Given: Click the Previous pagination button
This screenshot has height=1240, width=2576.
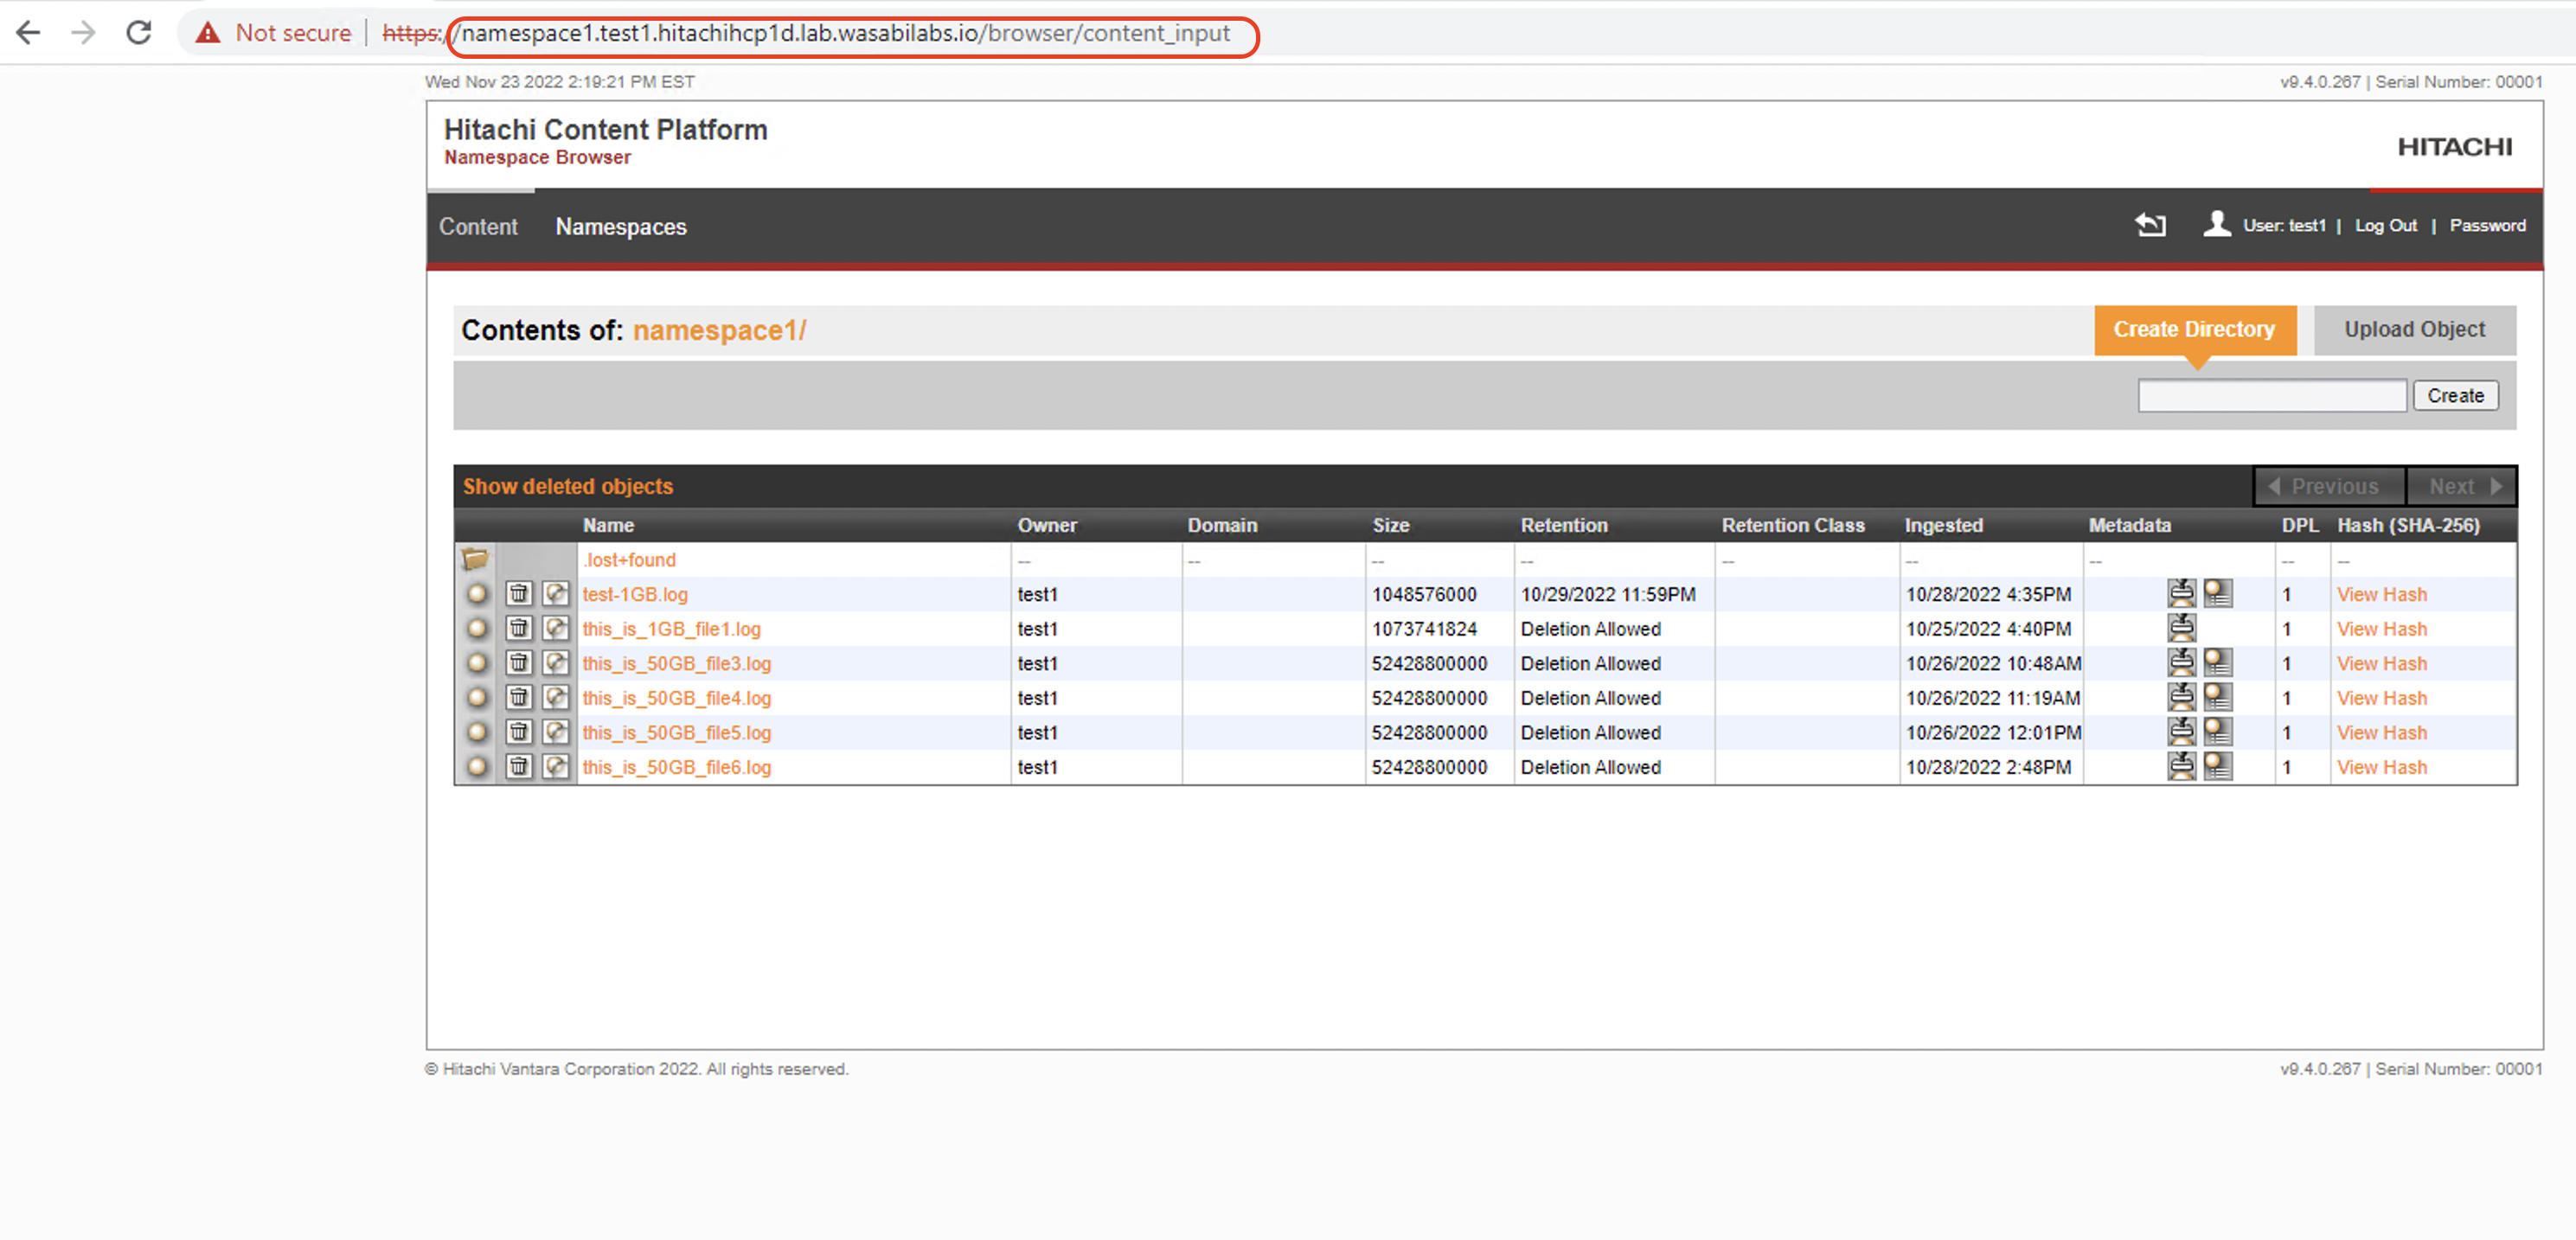Looking at the screenshot, I should (2324, 486).
